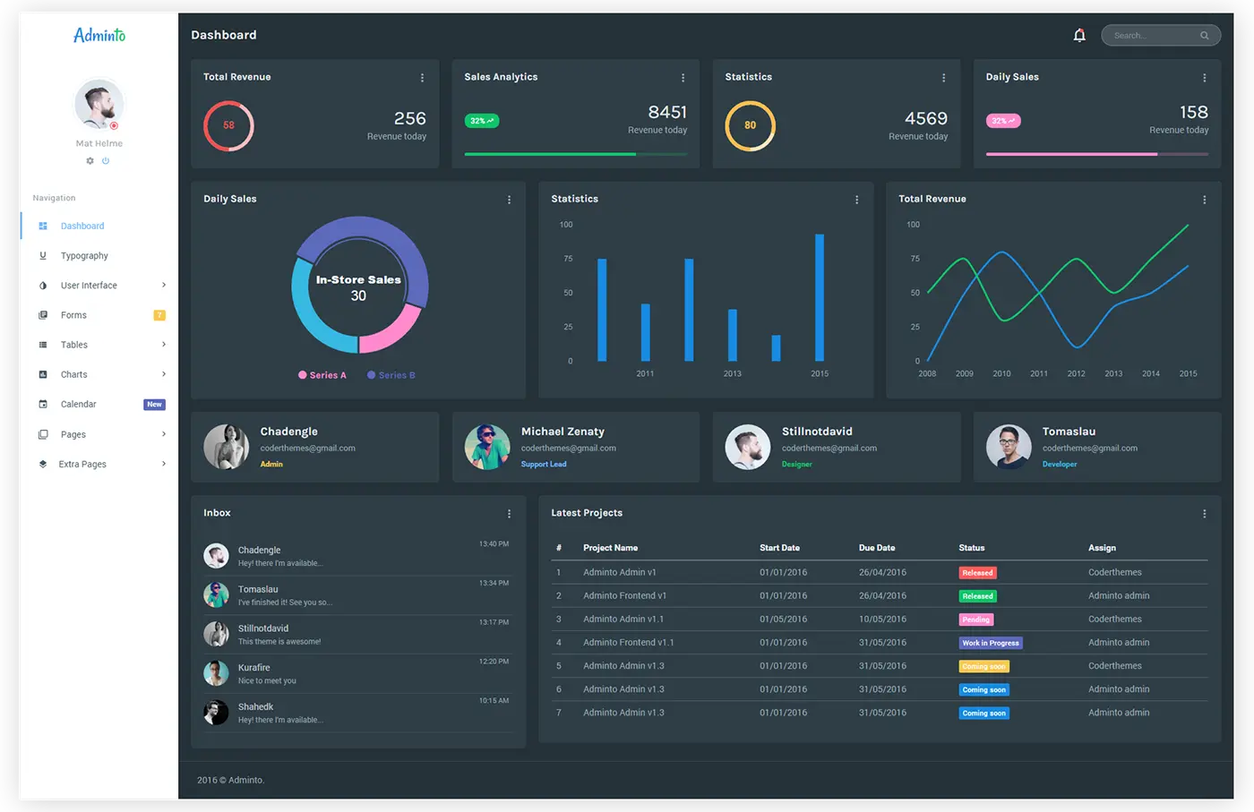The width and height of the screenshot is (1254, 812).
Task: Open options menu for top Daily Sales card
Action: tap(1205, 78)
